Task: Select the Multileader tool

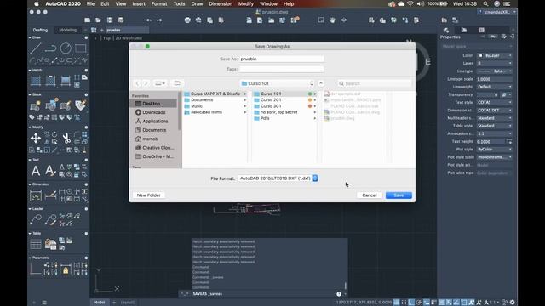Action: 36,219
